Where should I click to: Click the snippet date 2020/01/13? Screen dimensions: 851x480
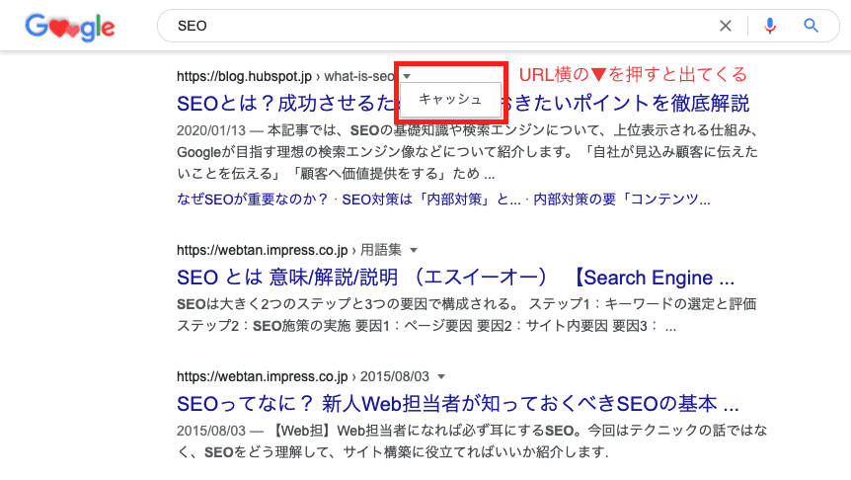tap(211, 130)
